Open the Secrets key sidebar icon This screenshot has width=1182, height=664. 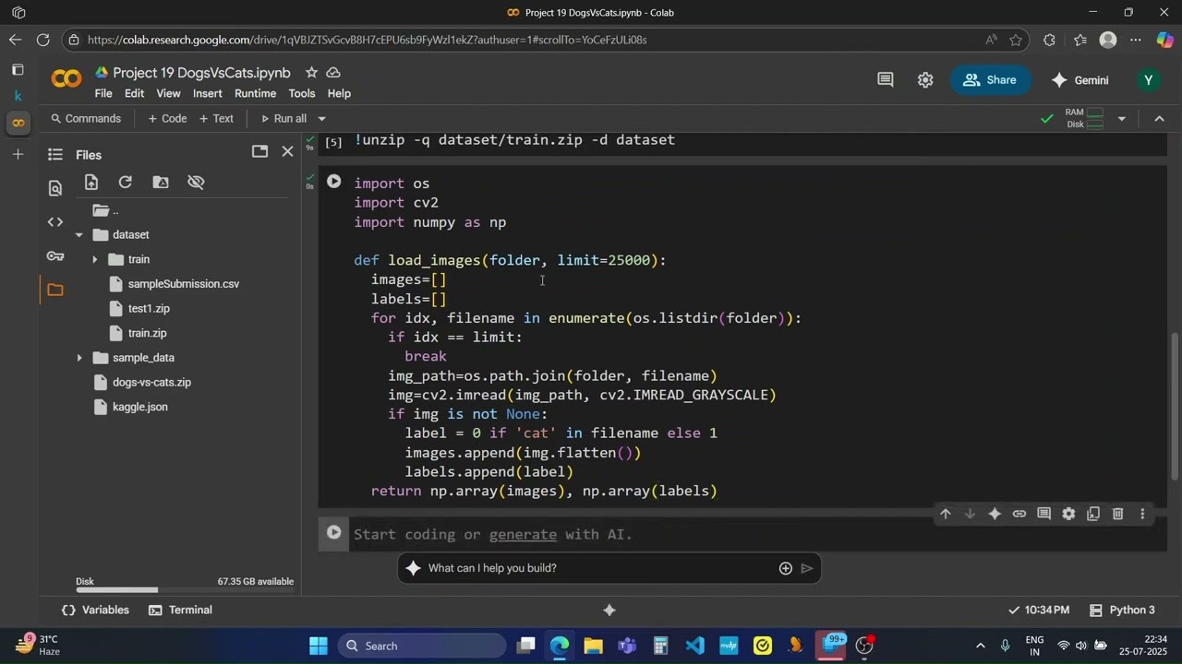[x=55, y=256]
